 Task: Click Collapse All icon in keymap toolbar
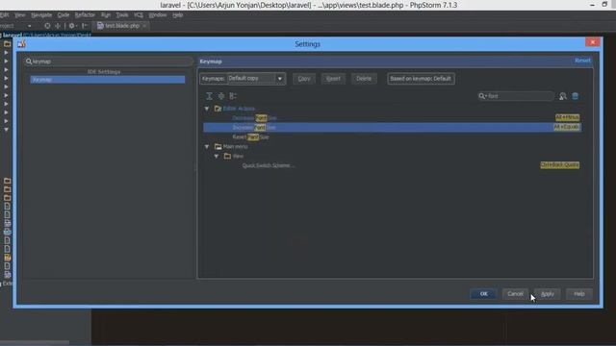[221, 96]
